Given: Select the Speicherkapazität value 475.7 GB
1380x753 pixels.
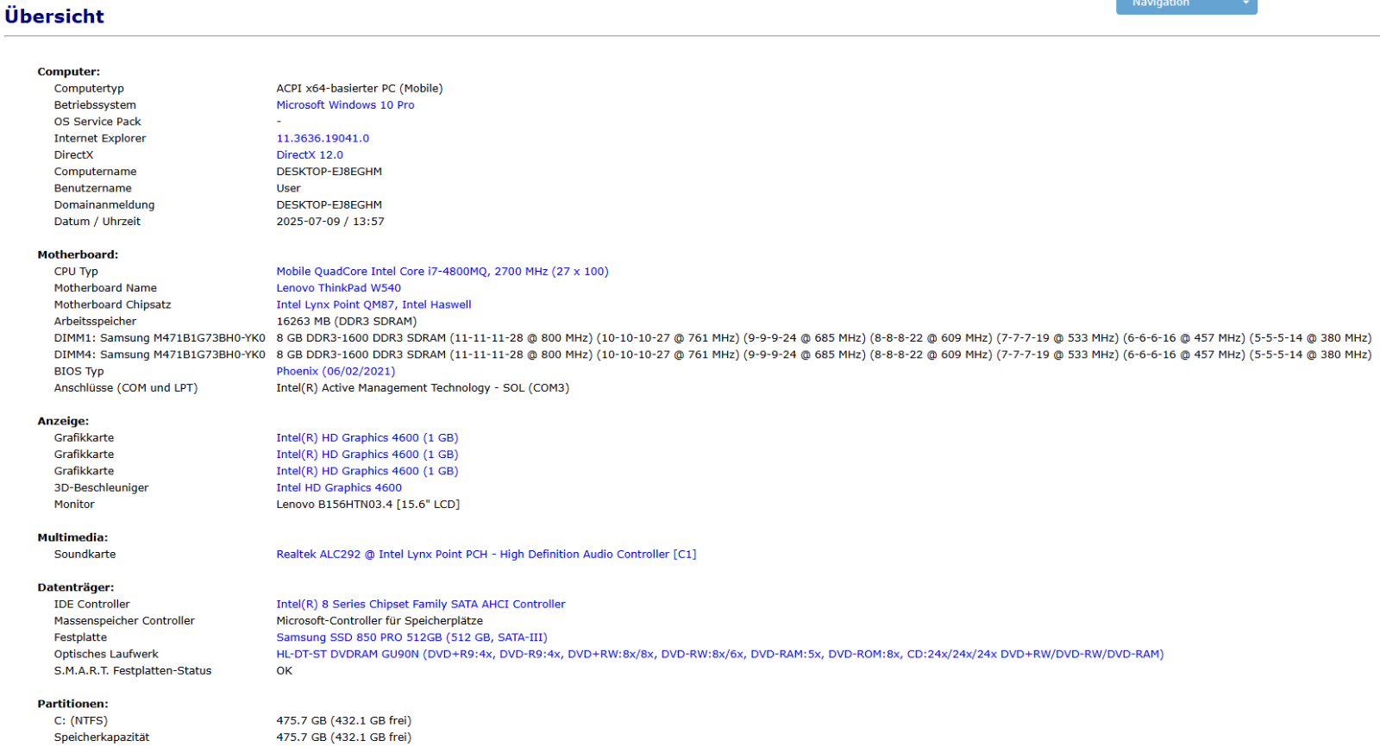Looking at the screenshot, I should click(x=344, y=737).
